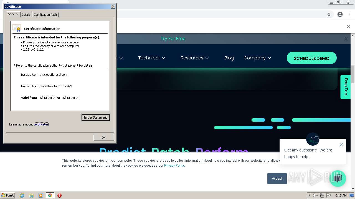Viewport: 355px width, 199px height.
Task: Confirm the Certificate dialog with OK
Action: [103, 138]
